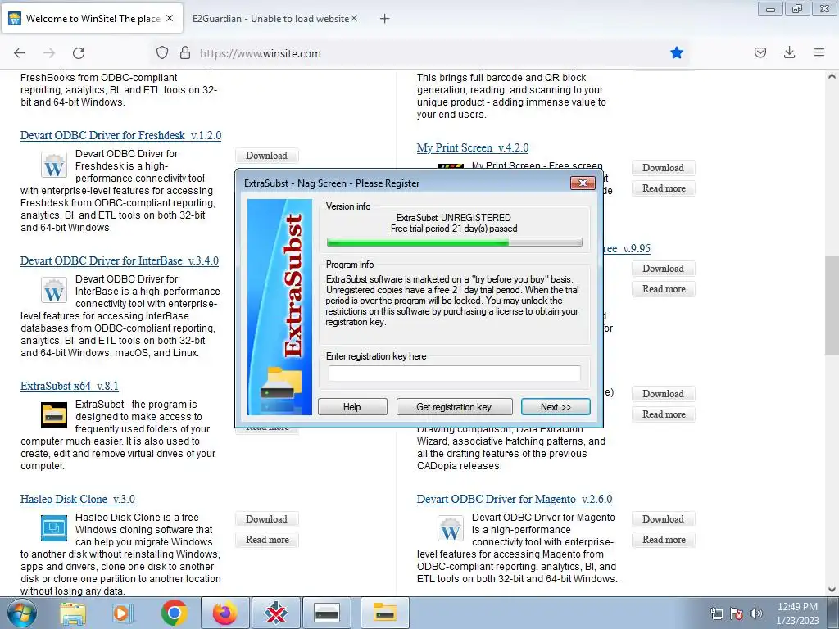
Task: Download My Print Screen
Action: click(x=663, y=168)
